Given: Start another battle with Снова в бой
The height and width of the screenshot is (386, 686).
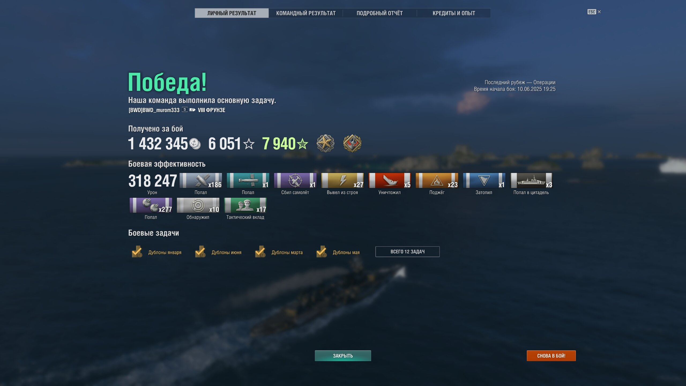Looking at the screenshot, I should [x=551, y=356].
